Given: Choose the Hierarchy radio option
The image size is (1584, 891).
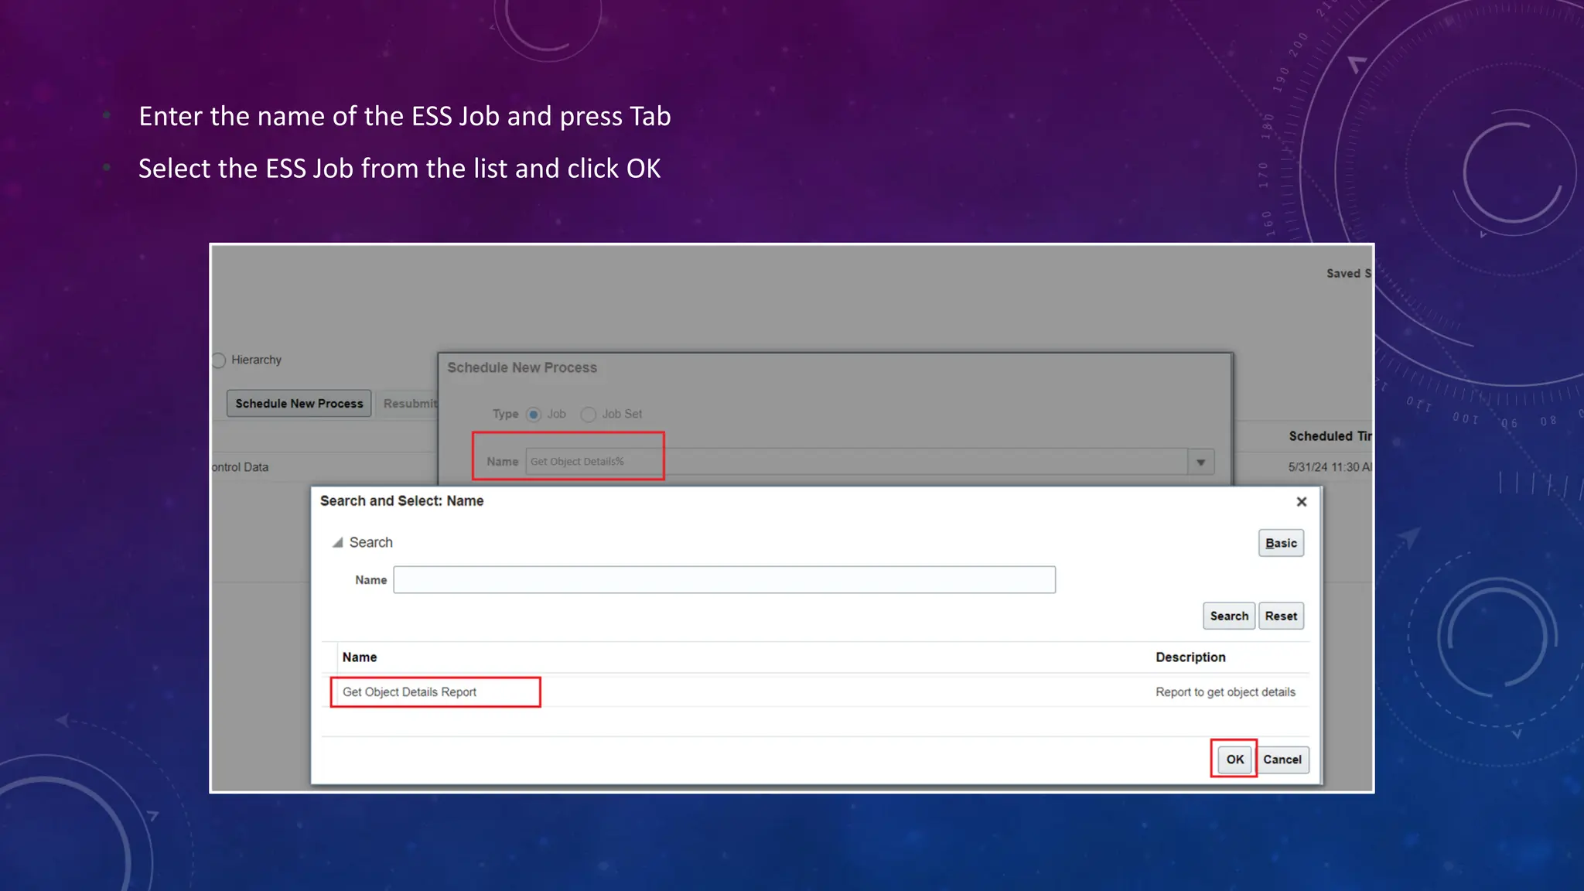Looking at the screenshot, I should click(219, 360).
